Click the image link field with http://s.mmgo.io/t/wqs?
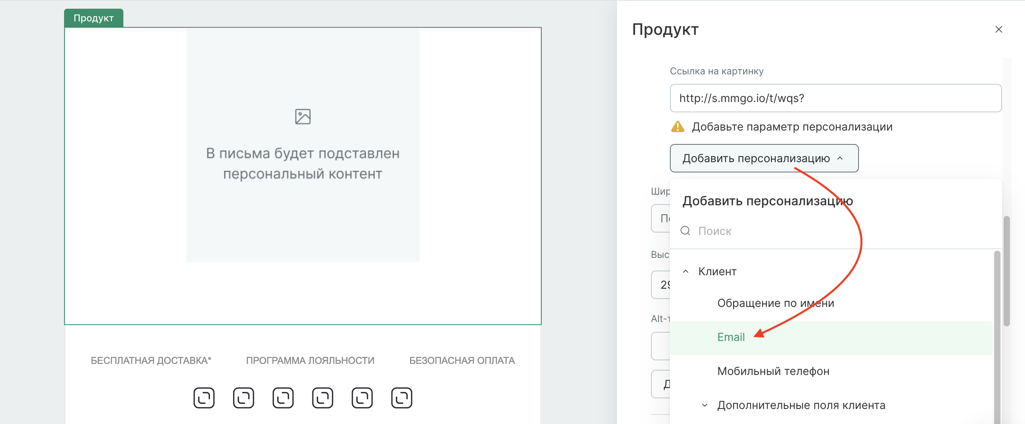This screenshot has height=424, width=1025. [835, 98]
